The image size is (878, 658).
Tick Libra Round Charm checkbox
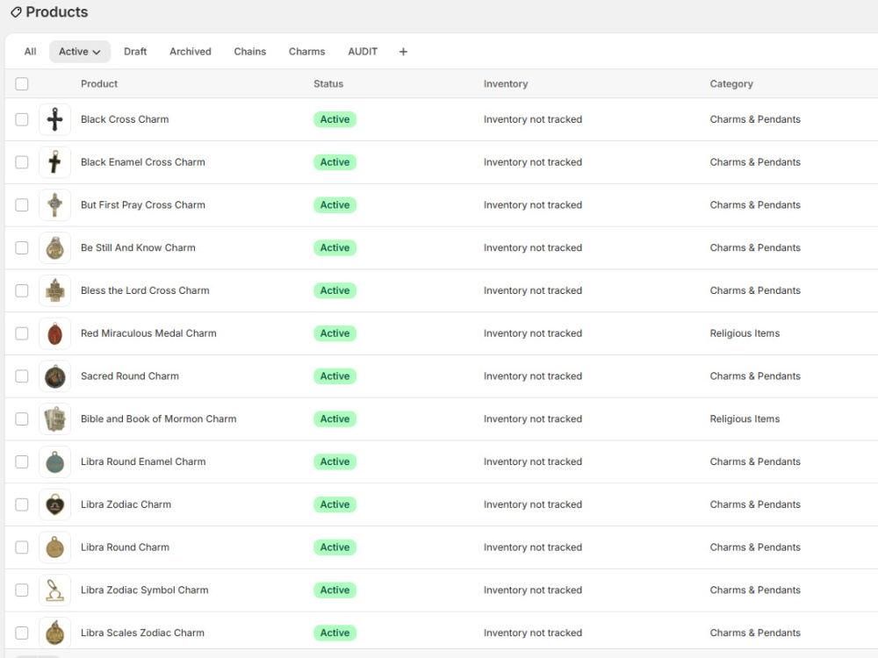pyautogui.click(x=22, y=547)
